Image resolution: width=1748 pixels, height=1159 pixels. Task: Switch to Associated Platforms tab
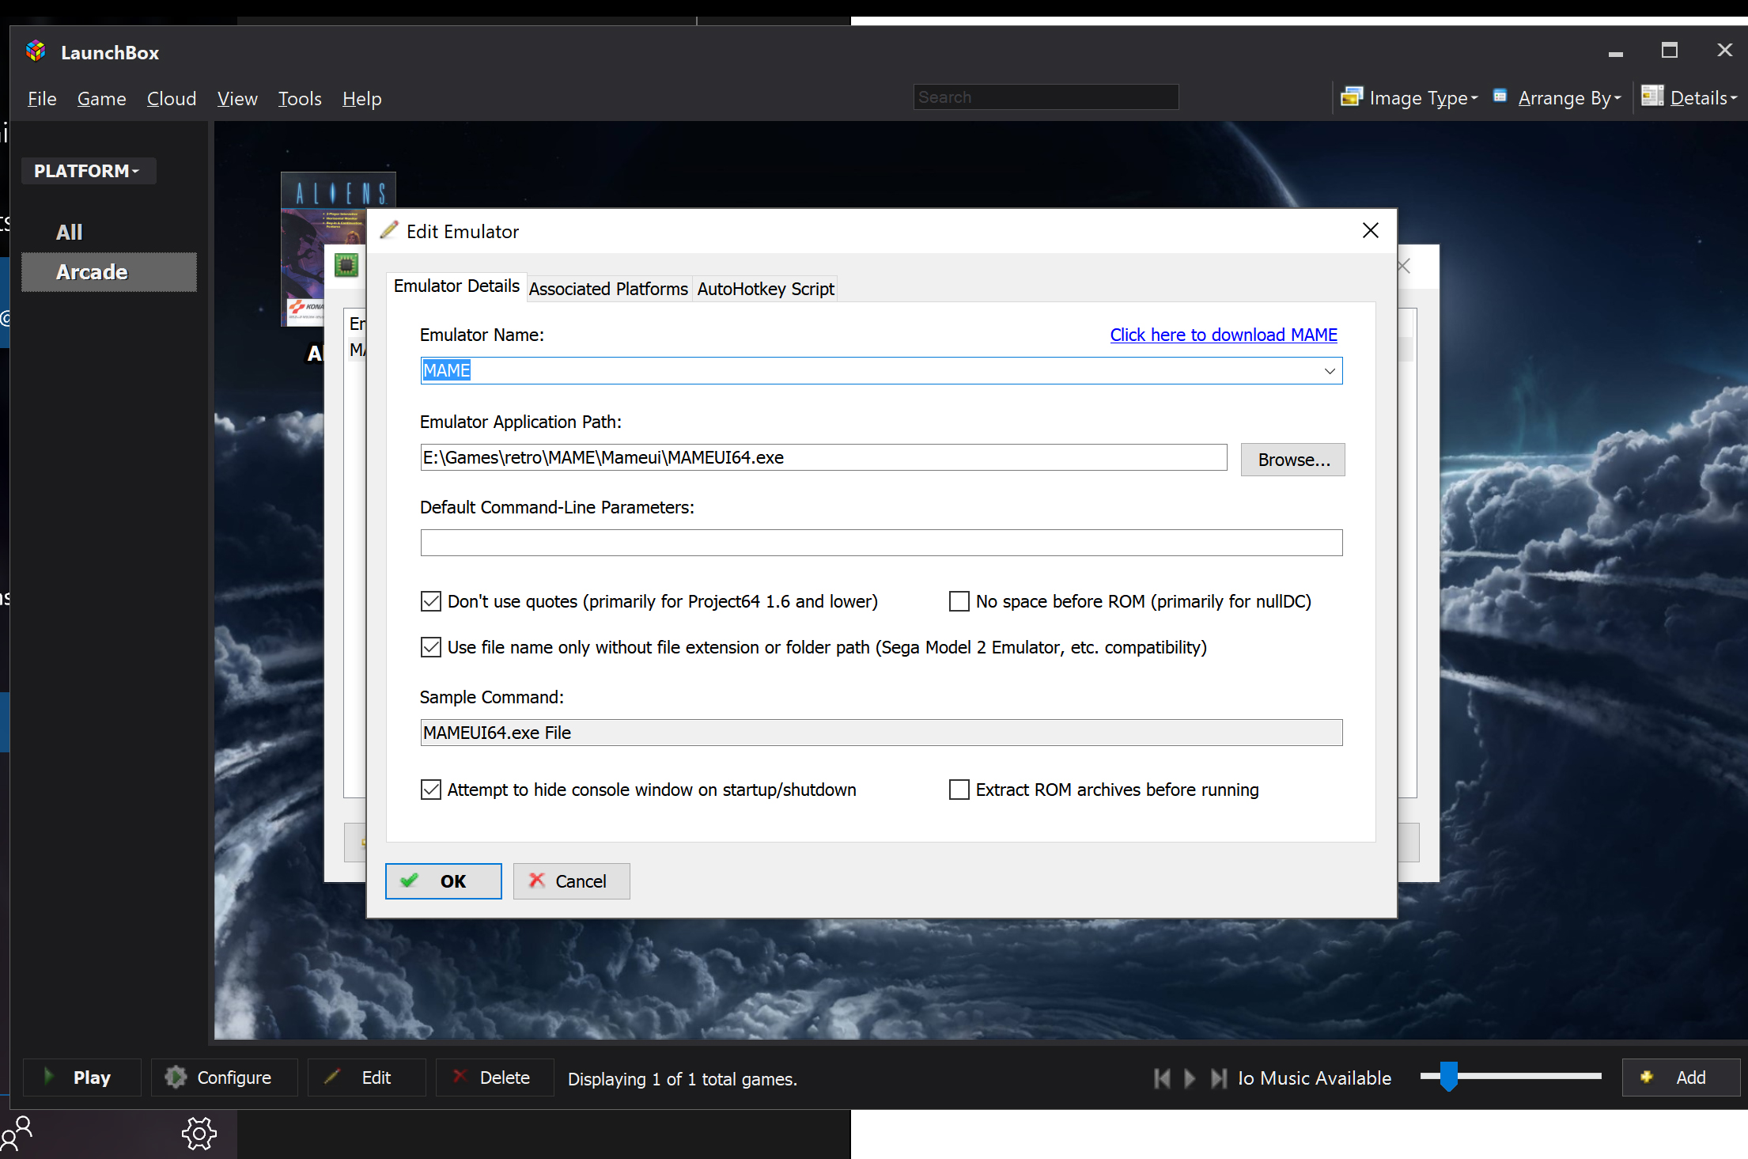click(x=607, y=289)
